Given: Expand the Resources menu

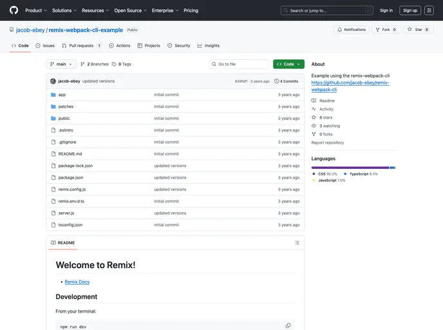Looking at the screenshot, I should (x=95, y=10).
